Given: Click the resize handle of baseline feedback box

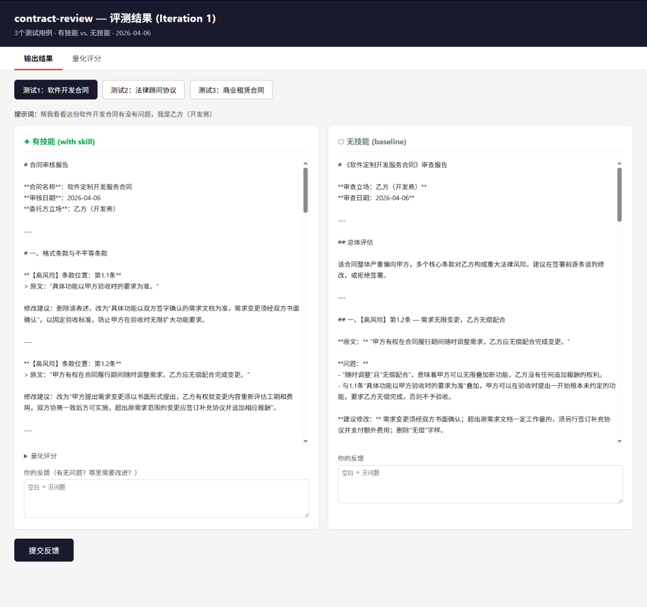Looking at the screenshot, I should (x=621, y=500).
